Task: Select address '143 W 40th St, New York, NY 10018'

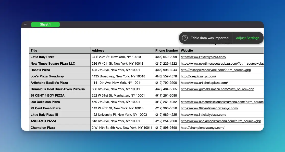Action: point(122,108)
